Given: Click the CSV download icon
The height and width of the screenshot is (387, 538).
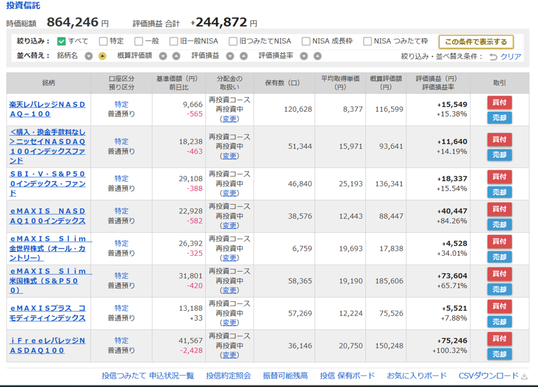Looking at the screenshot, I should tap(524, 376).
